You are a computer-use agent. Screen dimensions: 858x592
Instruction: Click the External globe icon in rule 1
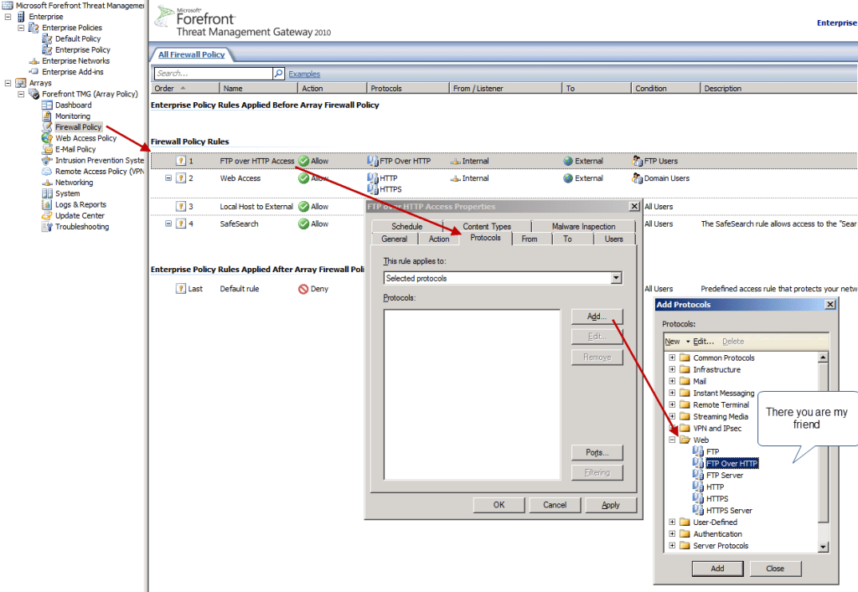point(568,162)
